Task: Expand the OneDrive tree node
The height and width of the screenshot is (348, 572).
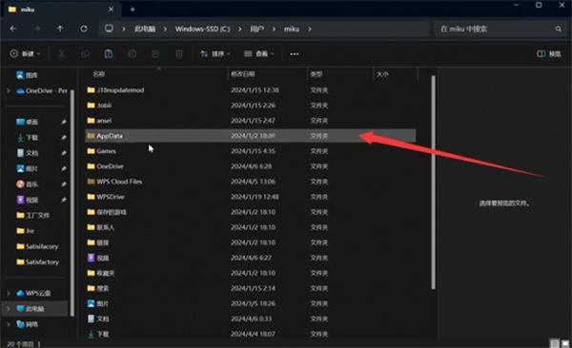Action: (x=9, y=90)
